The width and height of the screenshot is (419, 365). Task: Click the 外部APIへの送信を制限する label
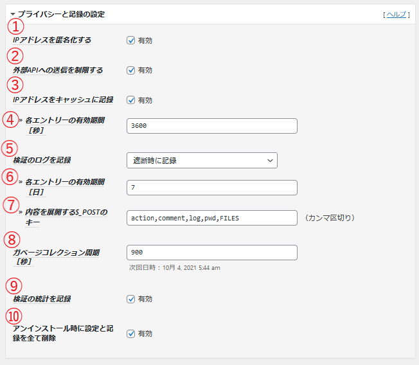(x=58, y=70)
